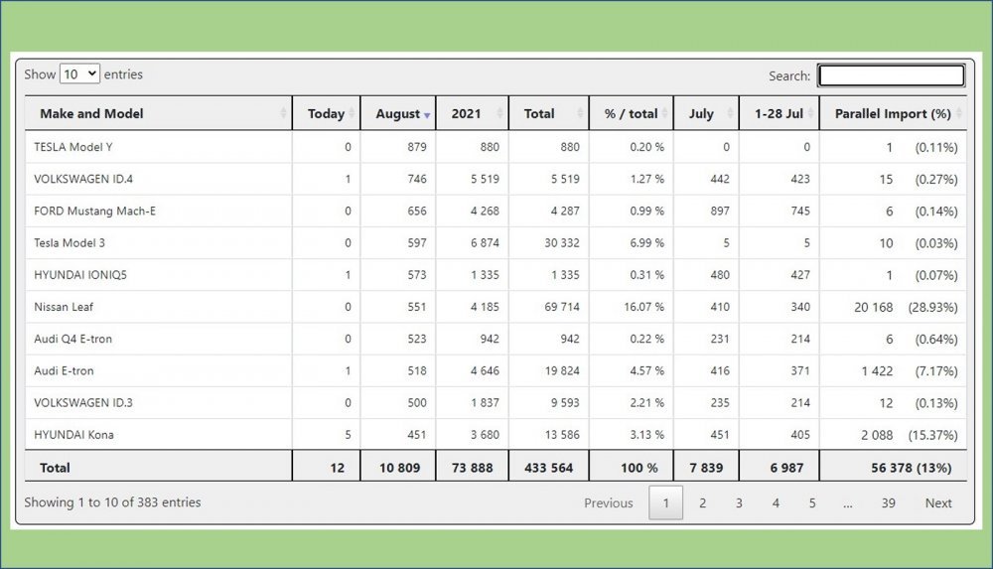Click July value 897 for Ford Mustang Mach-E
993x569 pixels.
(719, 211)
